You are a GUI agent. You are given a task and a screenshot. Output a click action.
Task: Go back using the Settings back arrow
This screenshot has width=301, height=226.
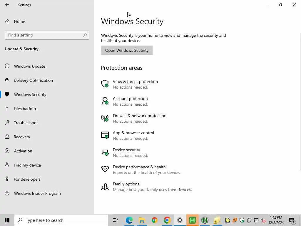[7, 5]
